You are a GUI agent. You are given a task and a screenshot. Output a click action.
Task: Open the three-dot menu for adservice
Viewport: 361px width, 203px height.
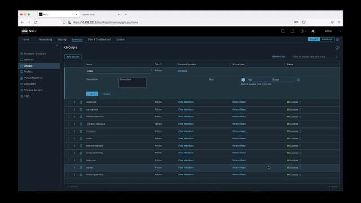68,102
